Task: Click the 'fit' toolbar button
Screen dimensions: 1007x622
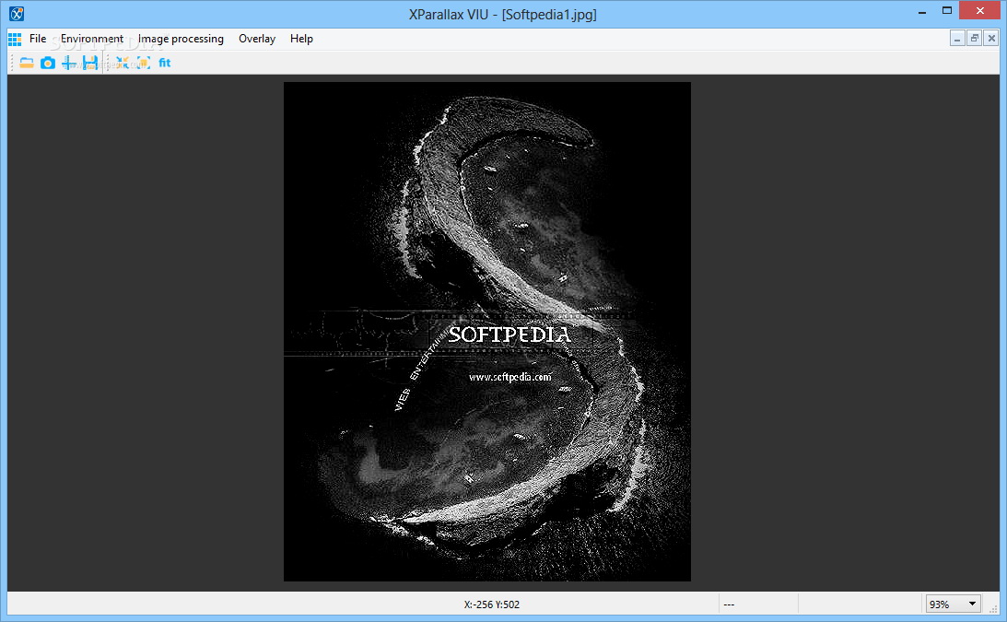Action: (164, 63)
